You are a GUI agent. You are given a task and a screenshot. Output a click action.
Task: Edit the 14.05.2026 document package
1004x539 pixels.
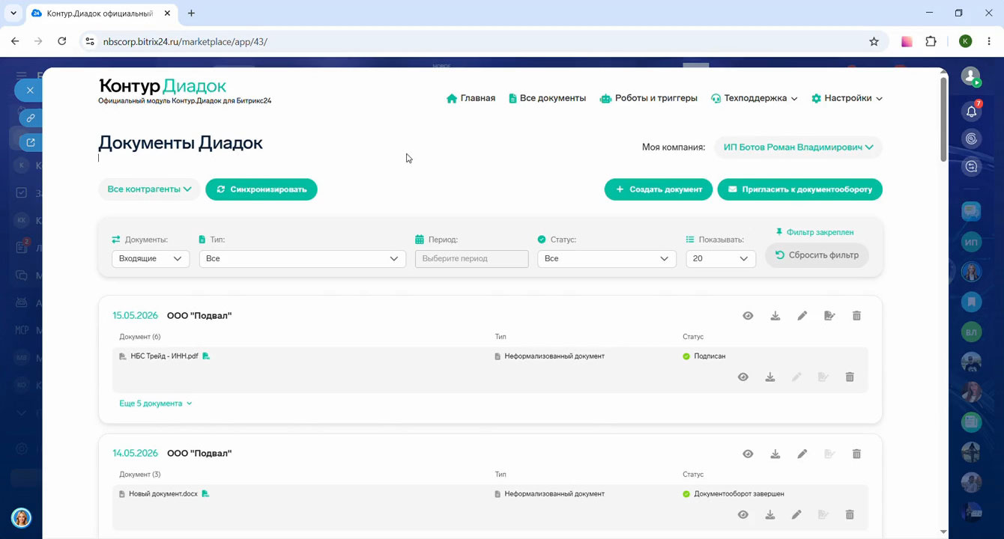pos(802,454)
